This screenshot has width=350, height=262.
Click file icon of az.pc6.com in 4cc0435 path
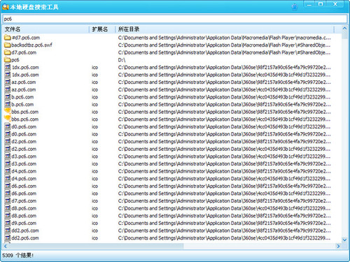(8, 89)
